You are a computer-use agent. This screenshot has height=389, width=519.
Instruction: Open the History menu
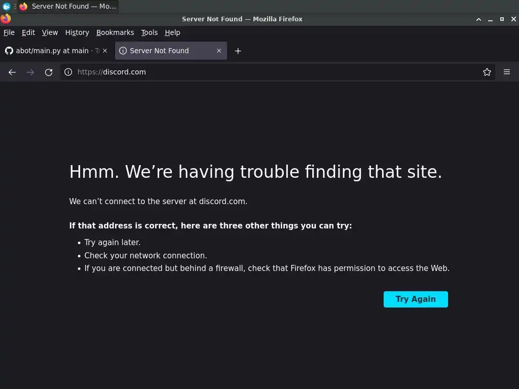(x=77, y=32)
